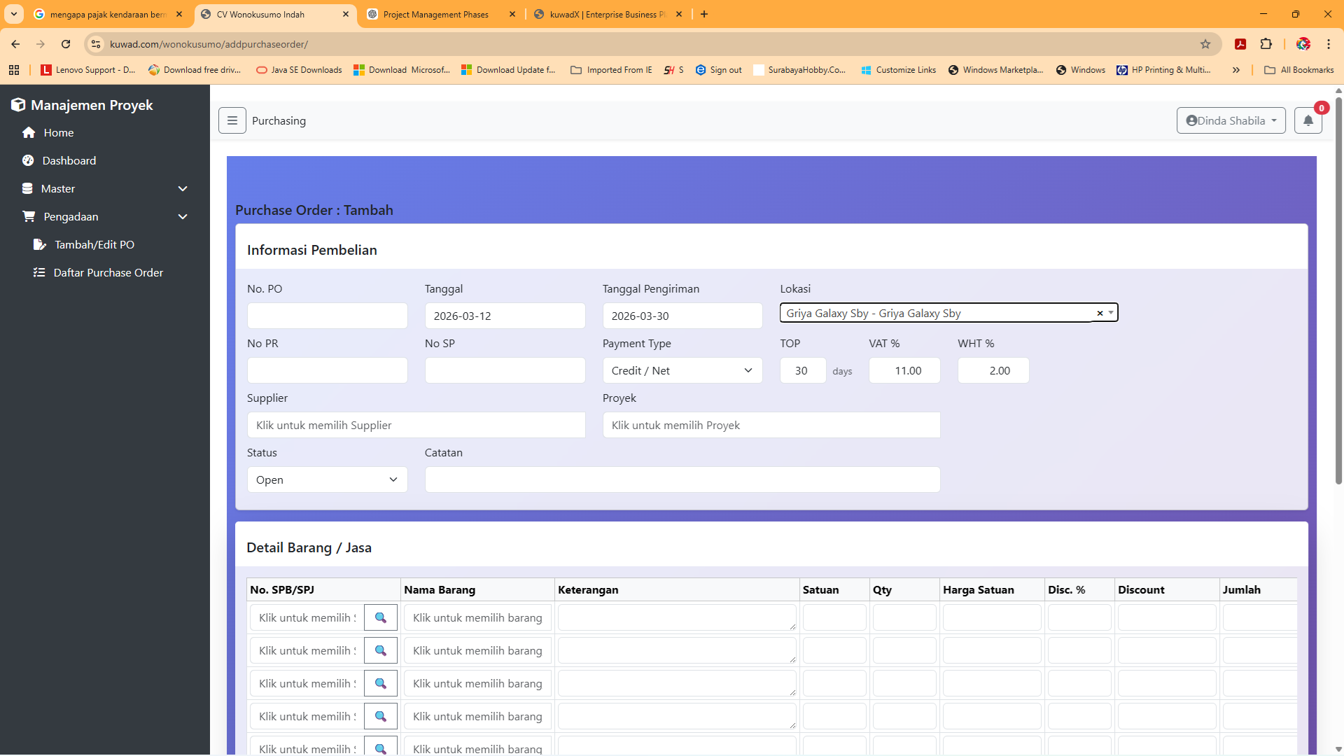This screenshot has width=1344, height=756.
Task: Click the Supplier selection field
Action: point(416,425)
